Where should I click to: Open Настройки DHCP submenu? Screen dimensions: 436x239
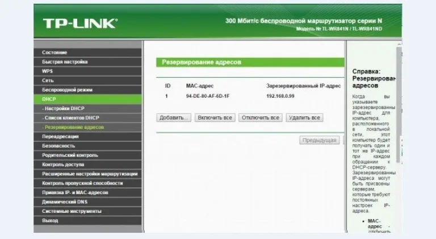[x=87, y=108]
